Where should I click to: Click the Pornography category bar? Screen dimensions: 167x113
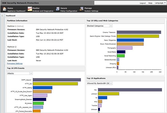[x=125, y=48]
